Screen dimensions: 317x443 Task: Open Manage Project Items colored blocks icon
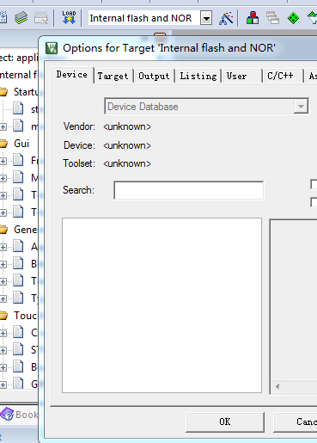coord(253,18)
